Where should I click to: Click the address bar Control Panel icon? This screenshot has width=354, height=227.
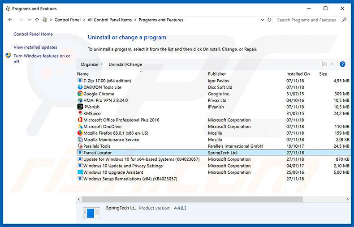pyautogui.click(x=45, y=20)
